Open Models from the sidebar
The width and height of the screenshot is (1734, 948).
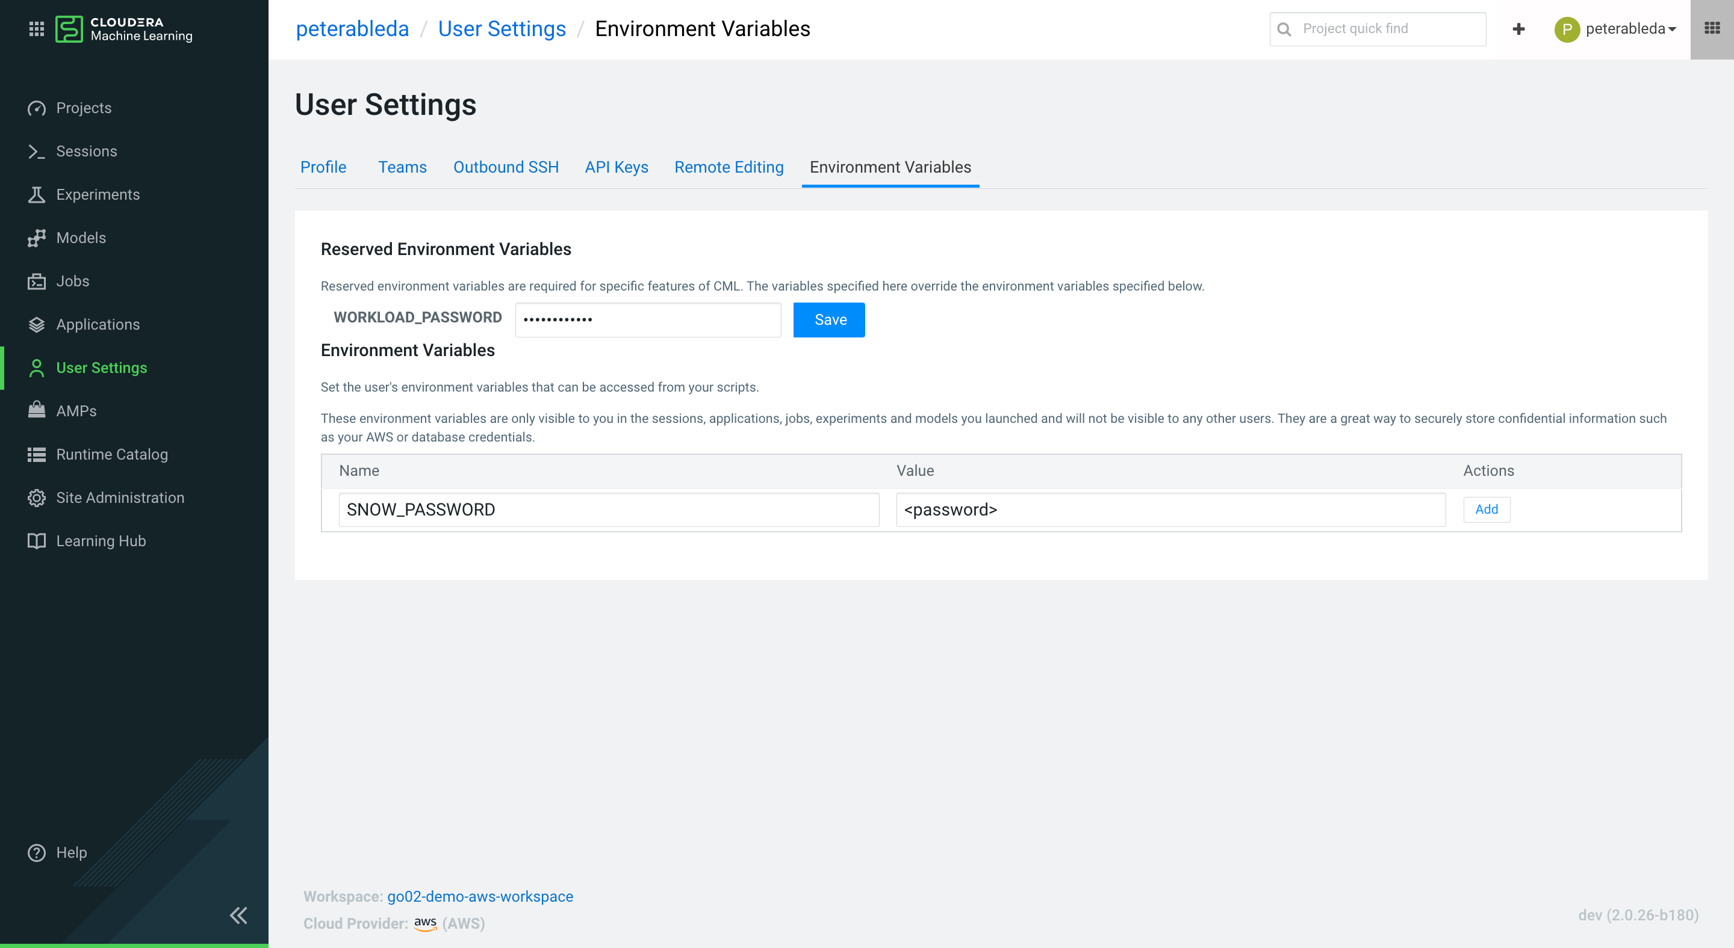tap(81, 238)
